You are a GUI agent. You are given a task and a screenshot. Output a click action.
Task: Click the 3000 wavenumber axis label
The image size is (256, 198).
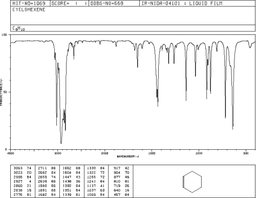tap(58, 153)
